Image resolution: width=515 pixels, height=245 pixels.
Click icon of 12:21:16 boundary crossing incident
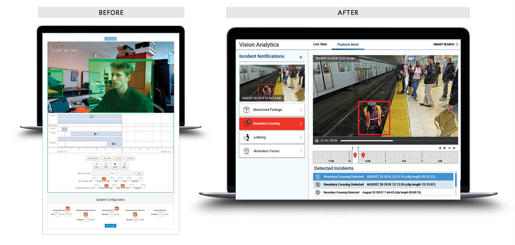pos(318,177)
